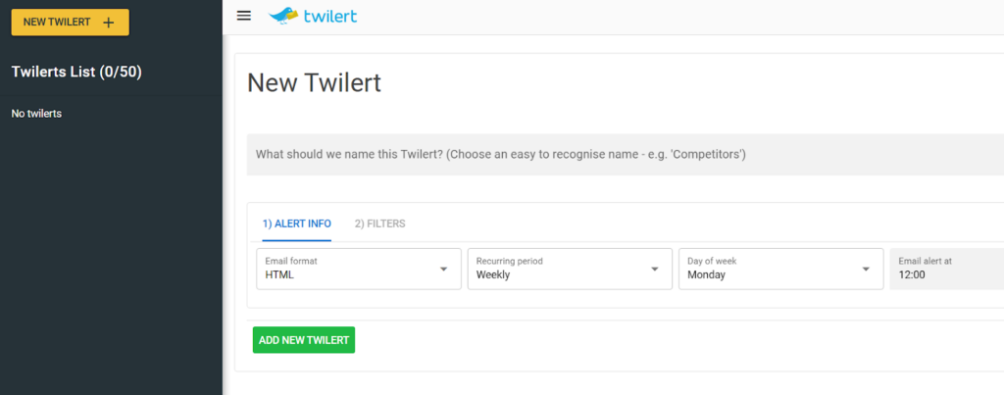
Task: Focus the Twilert name input field
Action: coord(588,155)
